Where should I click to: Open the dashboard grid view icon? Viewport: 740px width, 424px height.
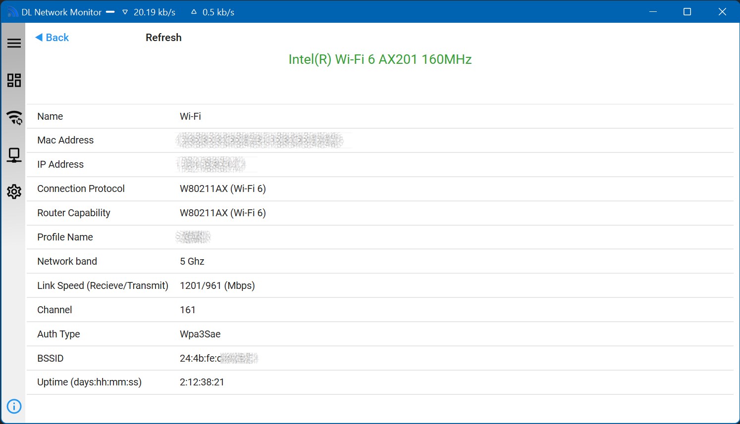point(14,80)
